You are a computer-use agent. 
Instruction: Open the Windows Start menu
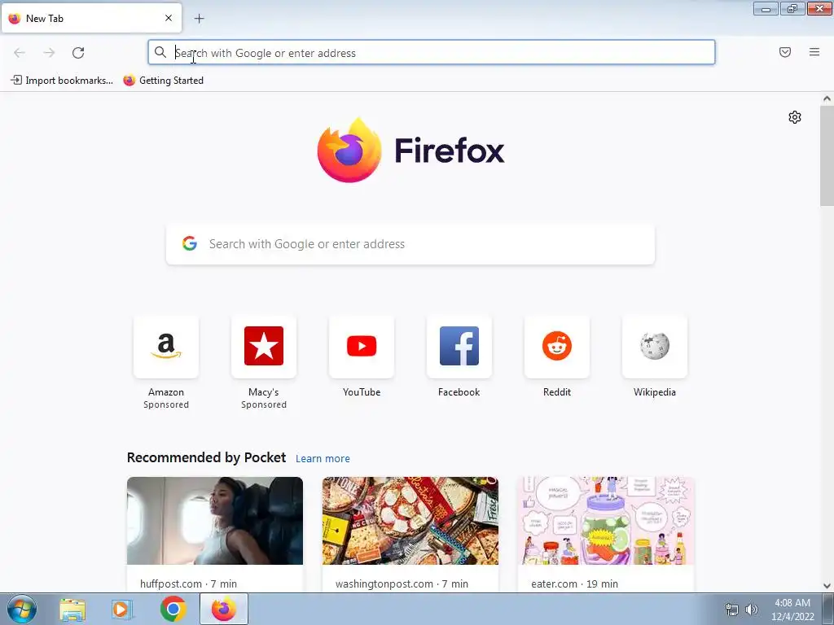[22, 609]
